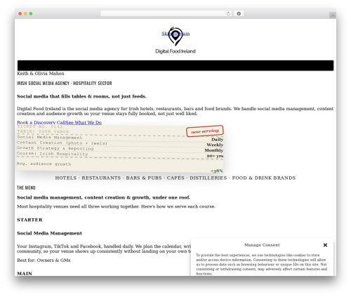The width and height of the screenshot is (351, 297).
Task: Click the bold 'Social Media Management' subheading
Action: click(49, 233)
